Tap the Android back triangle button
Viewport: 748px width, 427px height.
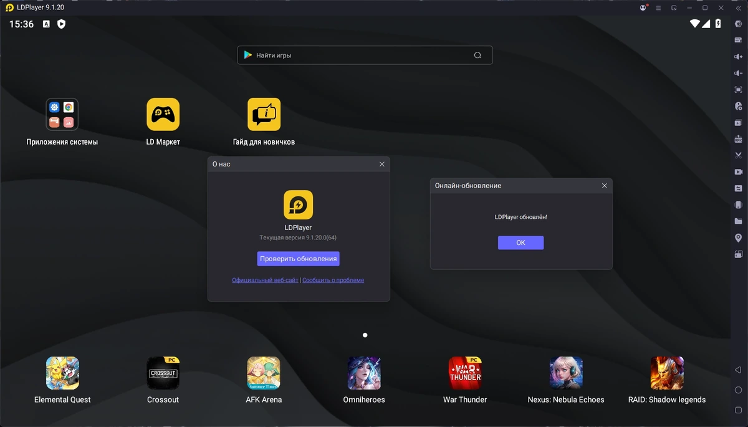click(739, 370)
